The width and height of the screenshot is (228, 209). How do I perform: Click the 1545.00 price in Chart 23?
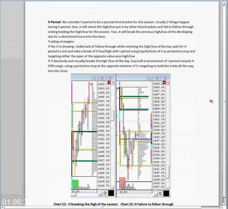(159, 151)
